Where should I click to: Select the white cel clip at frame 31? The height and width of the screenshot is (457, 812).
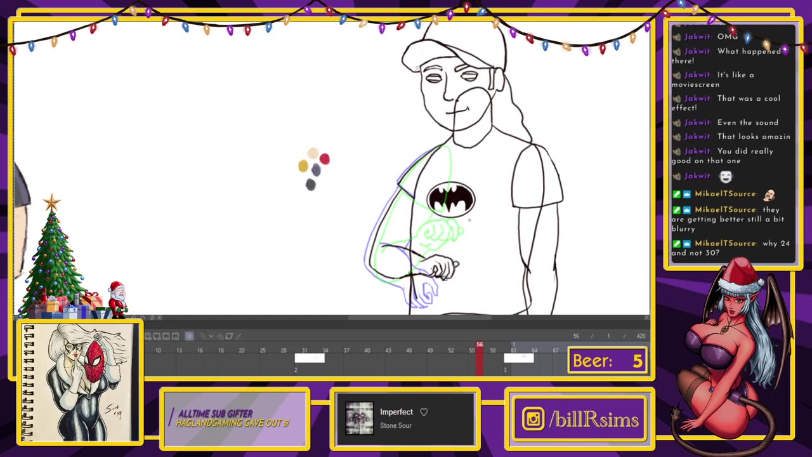pyautogui.click(x=310, y=358)
